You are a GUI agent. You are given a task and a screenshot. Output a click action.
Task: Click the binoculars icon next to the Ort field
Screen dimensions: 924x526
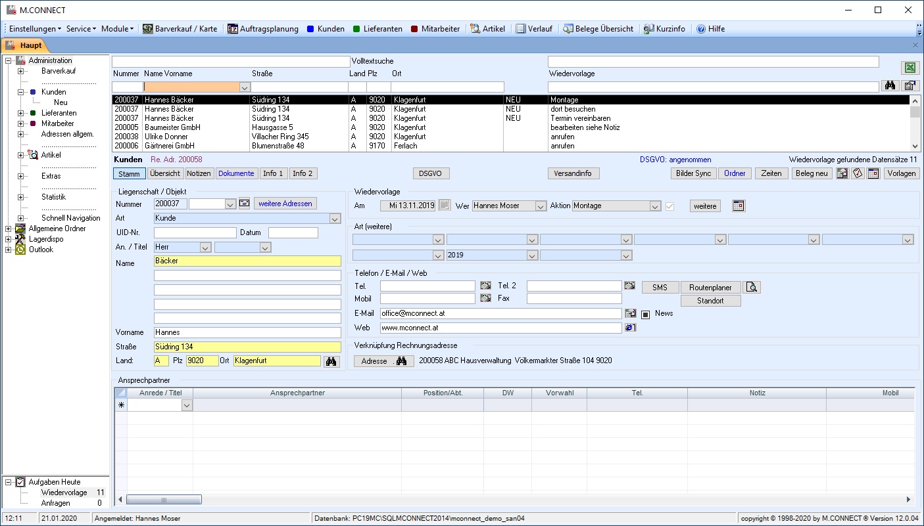click(x=331, y=361)
